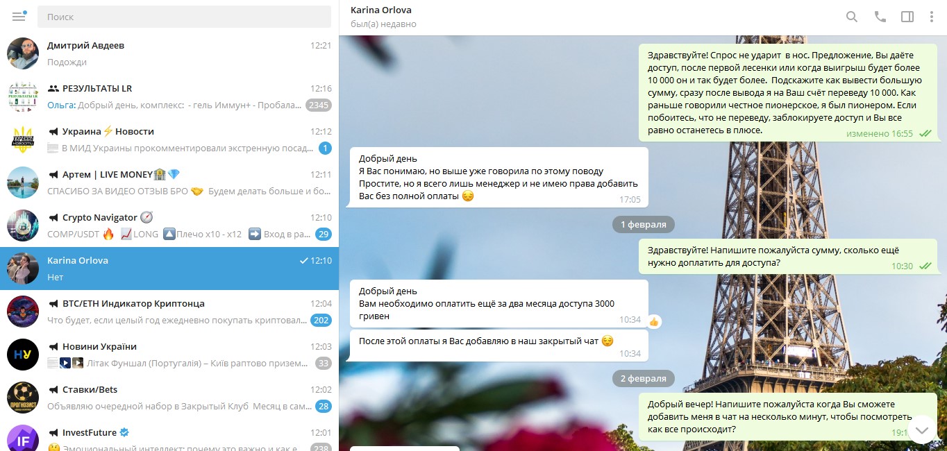The image size is (947, 451).
Task: Click the Артем LIVE MONEY avatar
Action: pos(23,182)
